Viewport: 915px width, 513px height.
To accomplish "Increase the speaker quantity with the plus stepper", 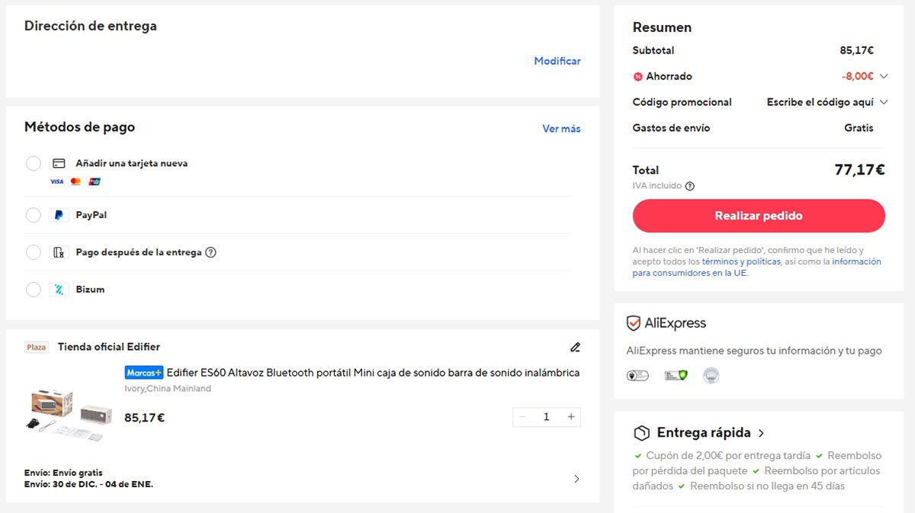I will pyautogui.click(x=570, y=416).
